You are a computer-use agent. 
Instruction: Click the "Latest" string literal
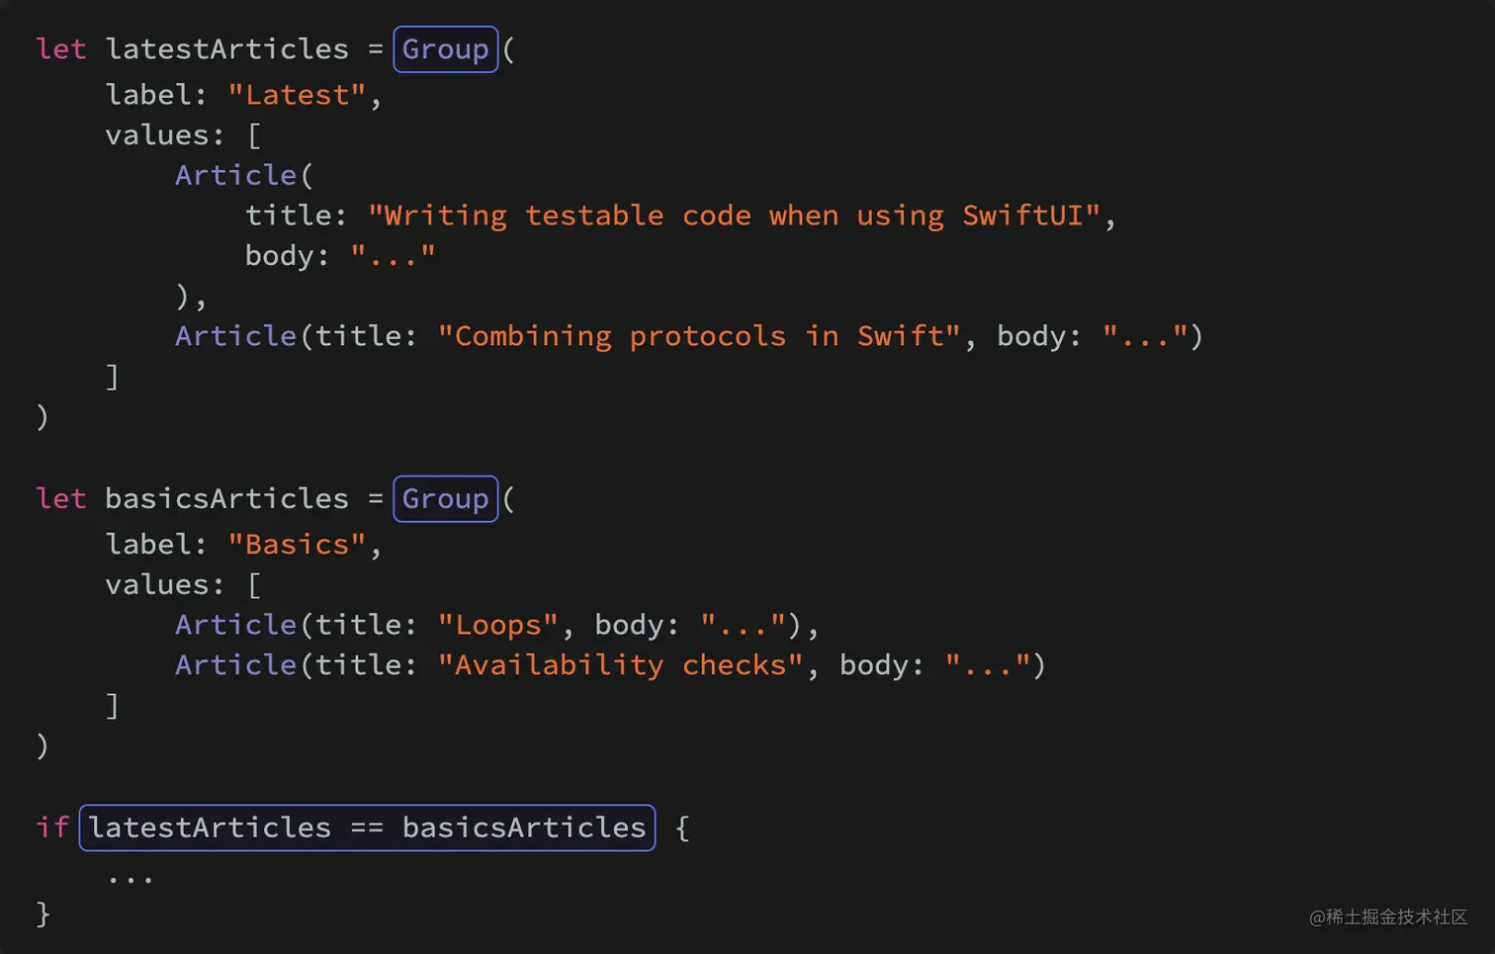point(298,95)
